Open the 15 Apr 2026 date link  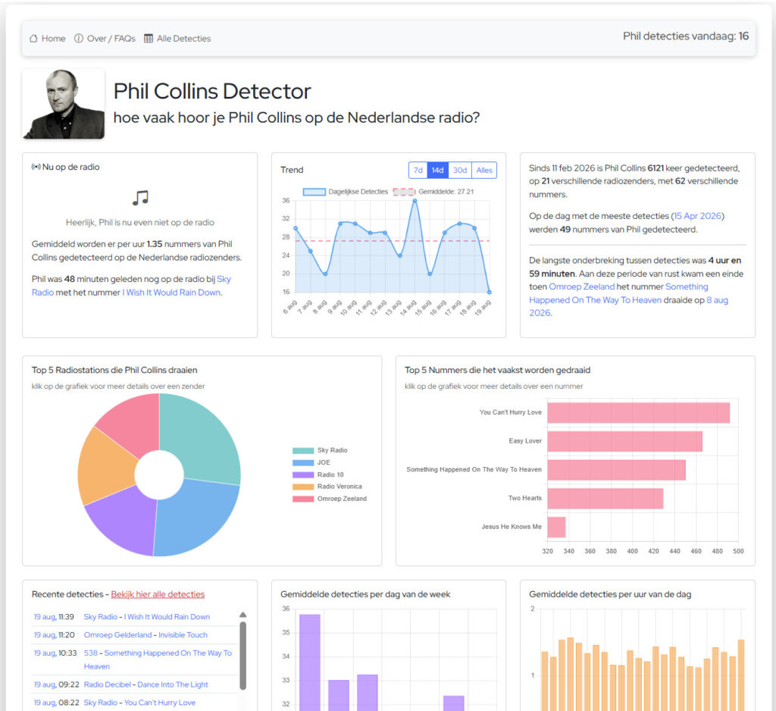pyautogui.click(x=697, y=216)
